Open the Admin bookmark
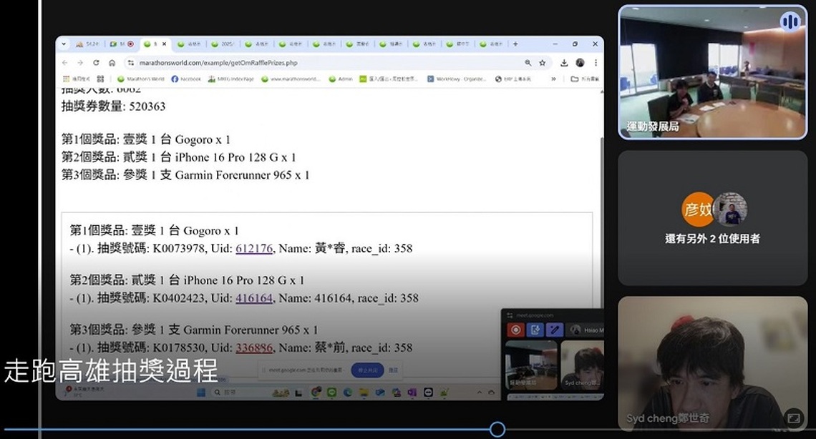 coord(341,79)
